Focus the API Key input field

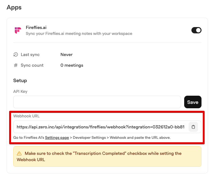(x=97, y=102)
